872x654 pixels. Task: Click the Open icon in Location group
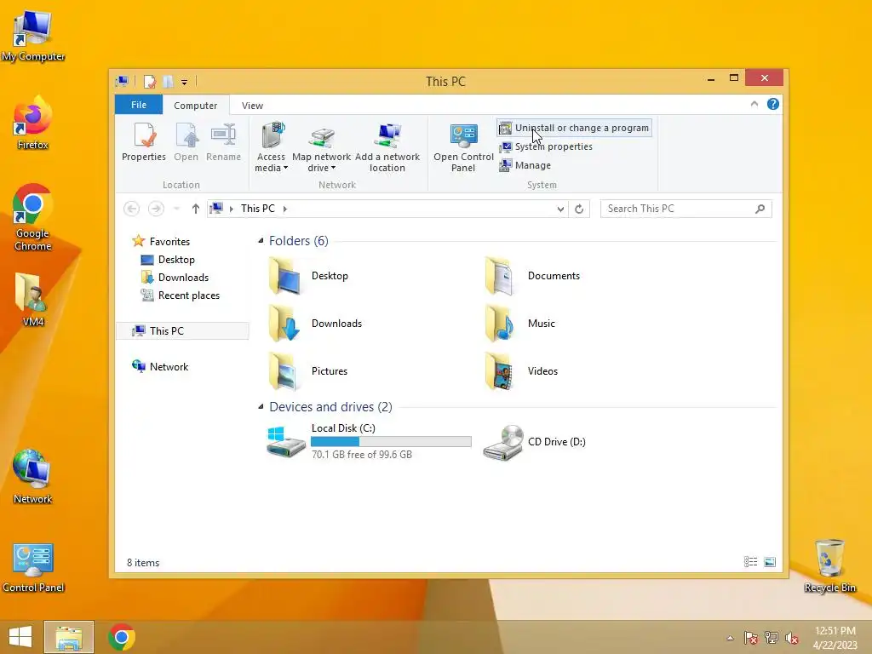(186, 142)
